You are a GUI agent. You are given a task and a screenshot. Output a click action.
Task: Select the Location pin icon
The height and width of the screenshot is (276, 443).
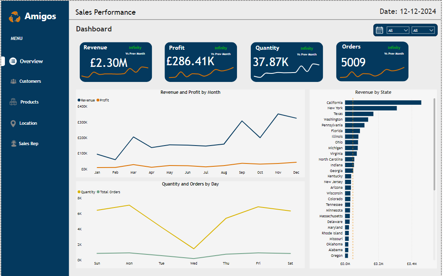coord(13,123)
